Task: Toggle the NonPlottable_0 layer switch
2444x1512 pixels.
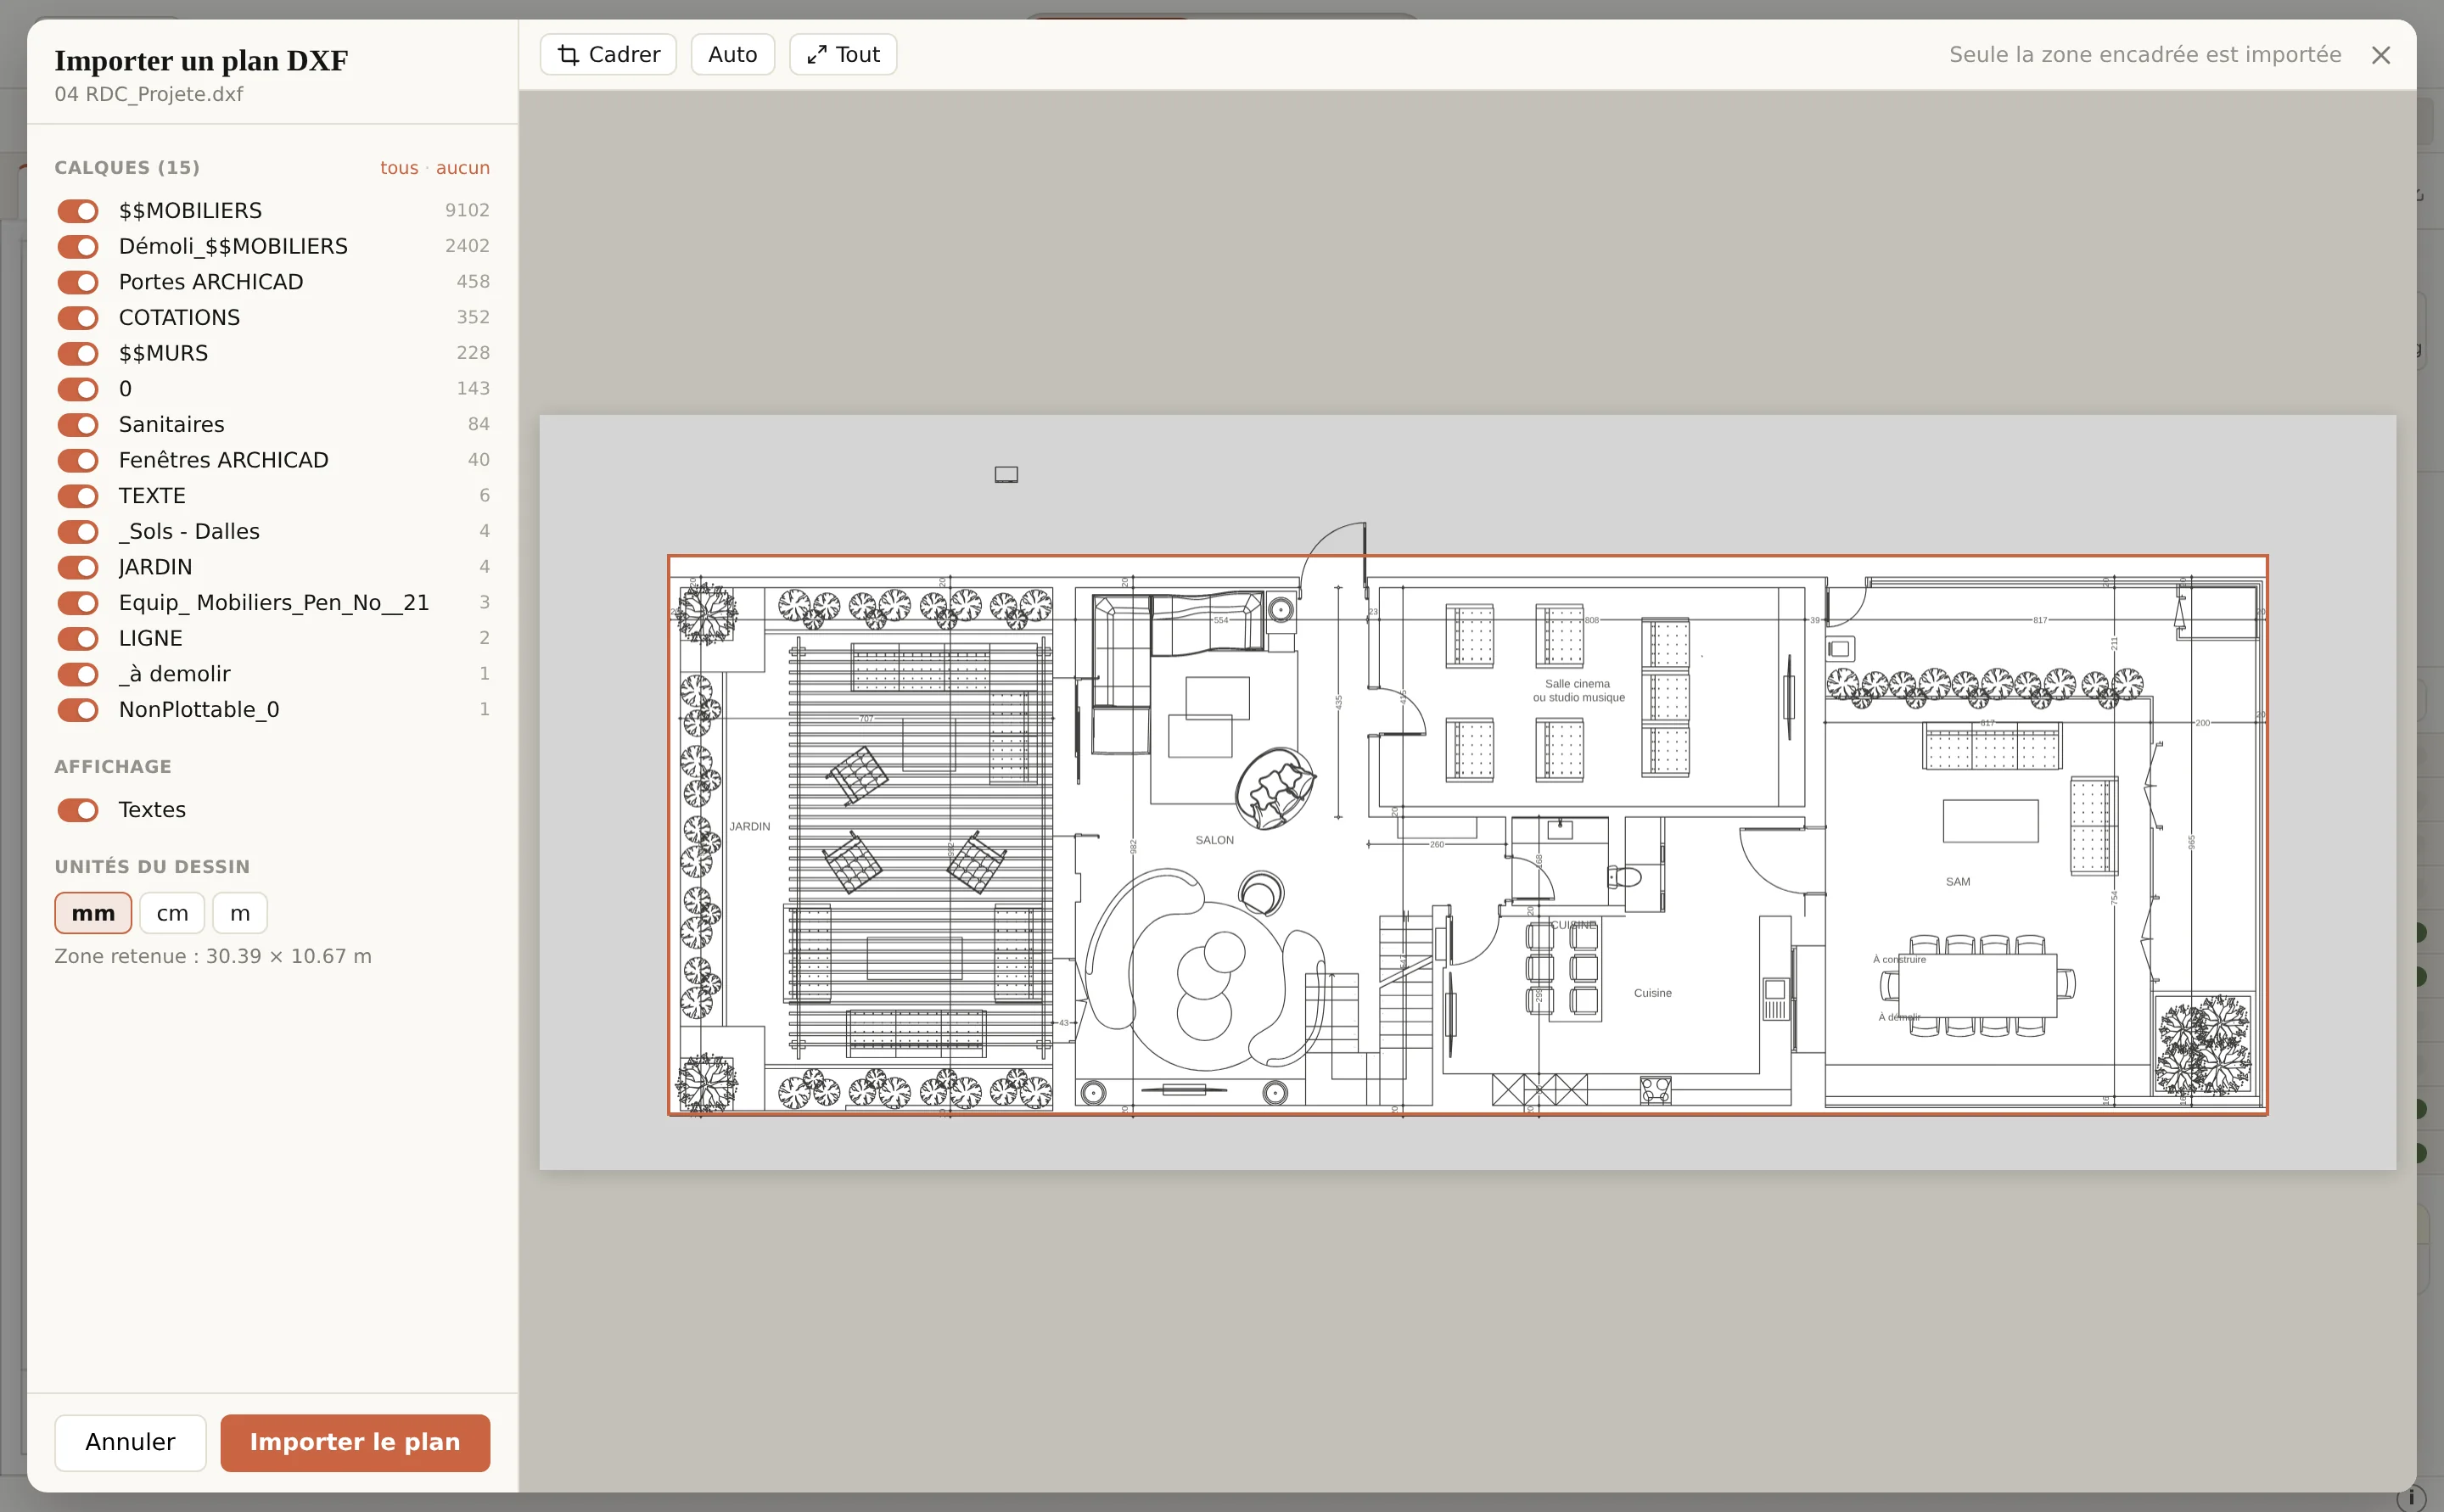Action: 78,710
